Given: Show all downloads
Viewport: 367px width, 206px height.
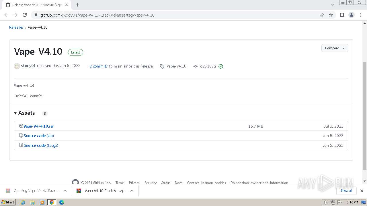Looking at the screenshot, I should click(x=346, y=191).
